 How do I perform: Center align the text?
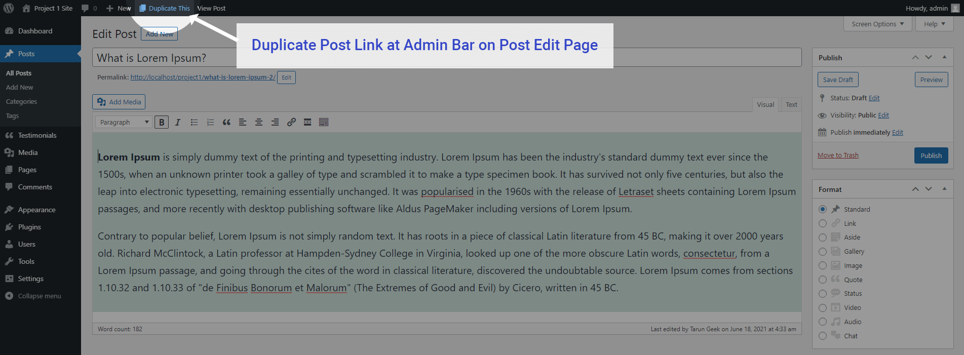[259, 122]
